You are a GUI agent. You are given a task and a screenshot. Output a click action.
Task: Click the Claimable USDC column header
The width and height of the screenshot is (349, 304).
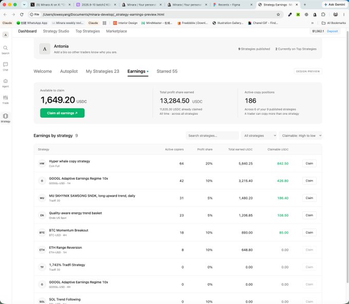(278, 149)
